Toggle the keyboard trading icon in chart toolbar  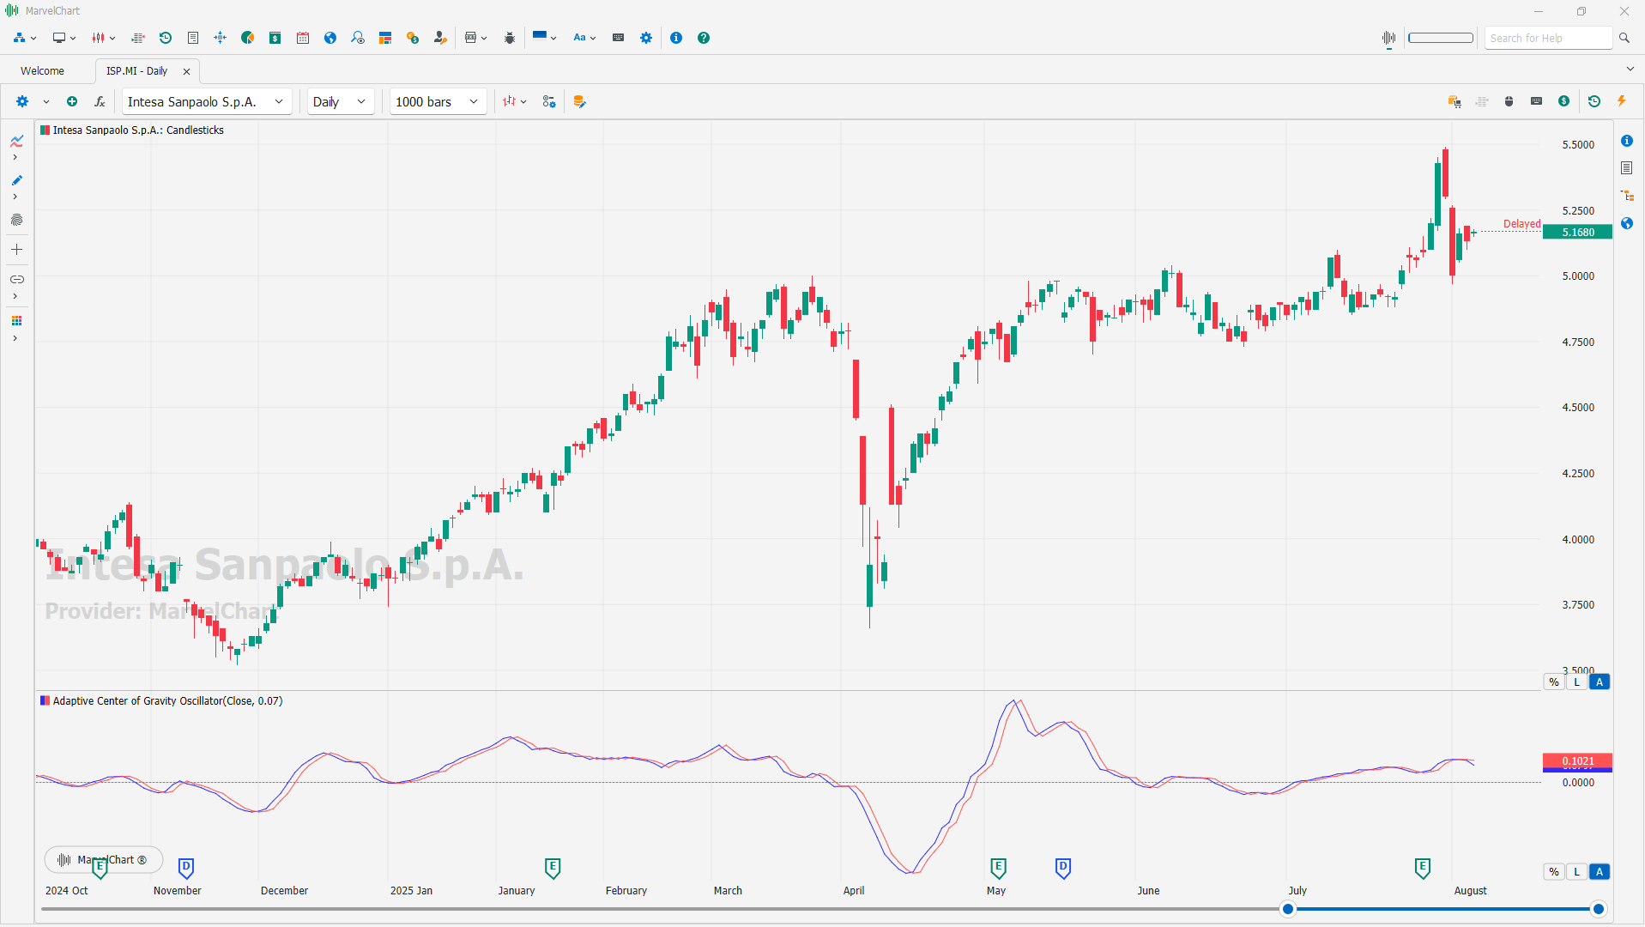coord(1537,101)
